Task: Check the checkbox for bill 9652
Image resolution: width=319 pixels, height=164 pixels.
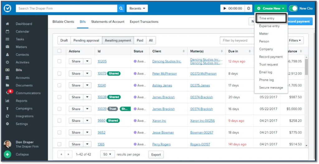Action: [x=59, y=132]
